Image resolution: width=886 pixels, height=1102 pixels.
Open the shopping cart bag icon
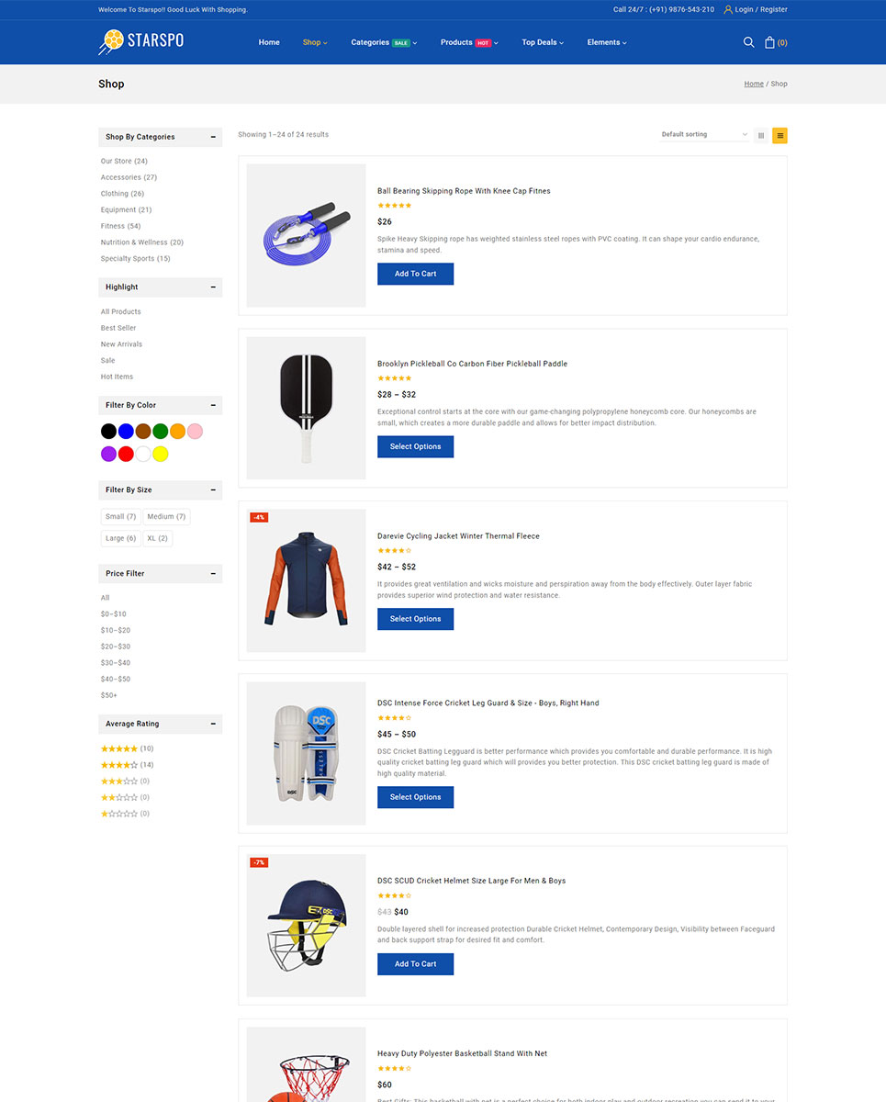(769, 42)
